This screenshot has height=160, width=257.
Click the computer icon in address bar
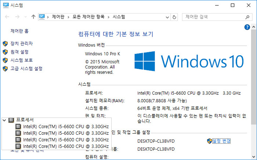(42, 17)
